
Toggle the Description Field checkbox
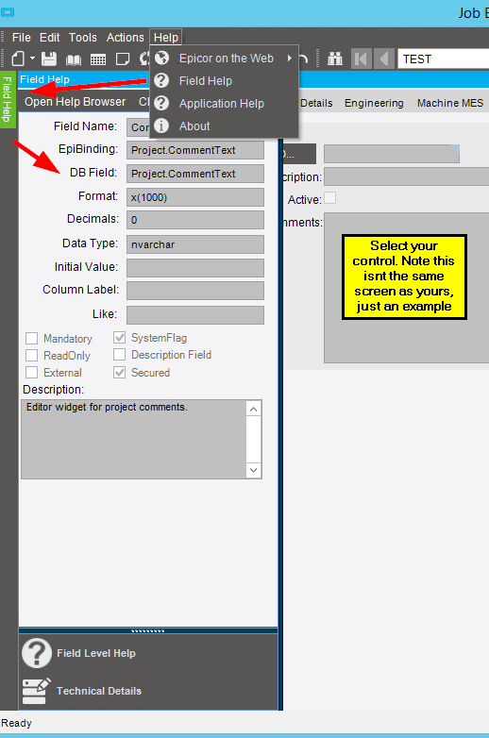click(x=120, y=355)
